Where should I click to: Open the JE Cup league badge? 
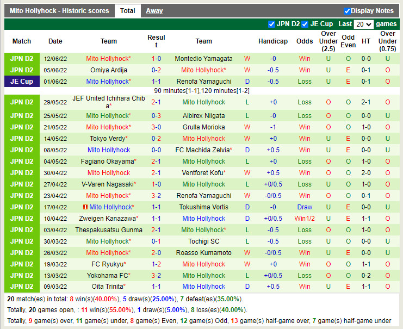coord(22,82)
